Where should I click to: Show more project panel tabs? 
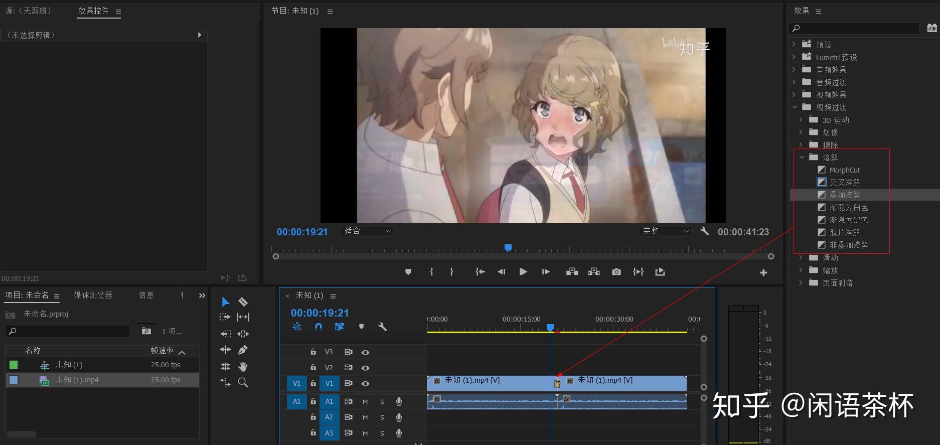point(202,295)
